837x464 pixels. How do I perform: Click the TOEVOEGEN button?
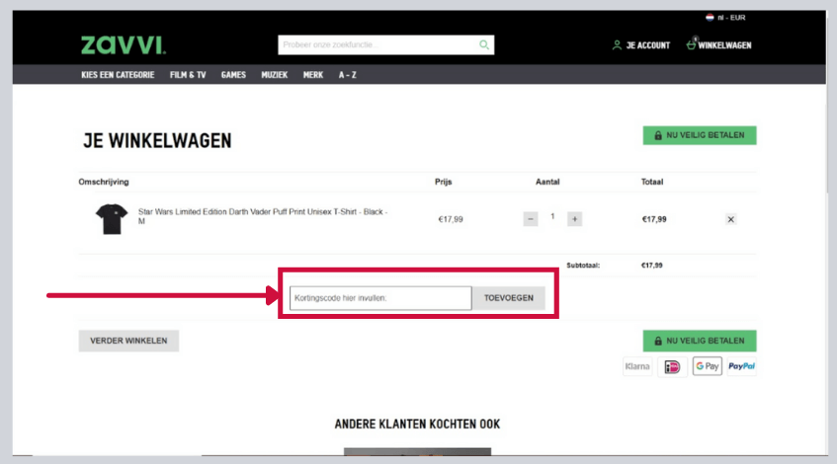[509, 298]
